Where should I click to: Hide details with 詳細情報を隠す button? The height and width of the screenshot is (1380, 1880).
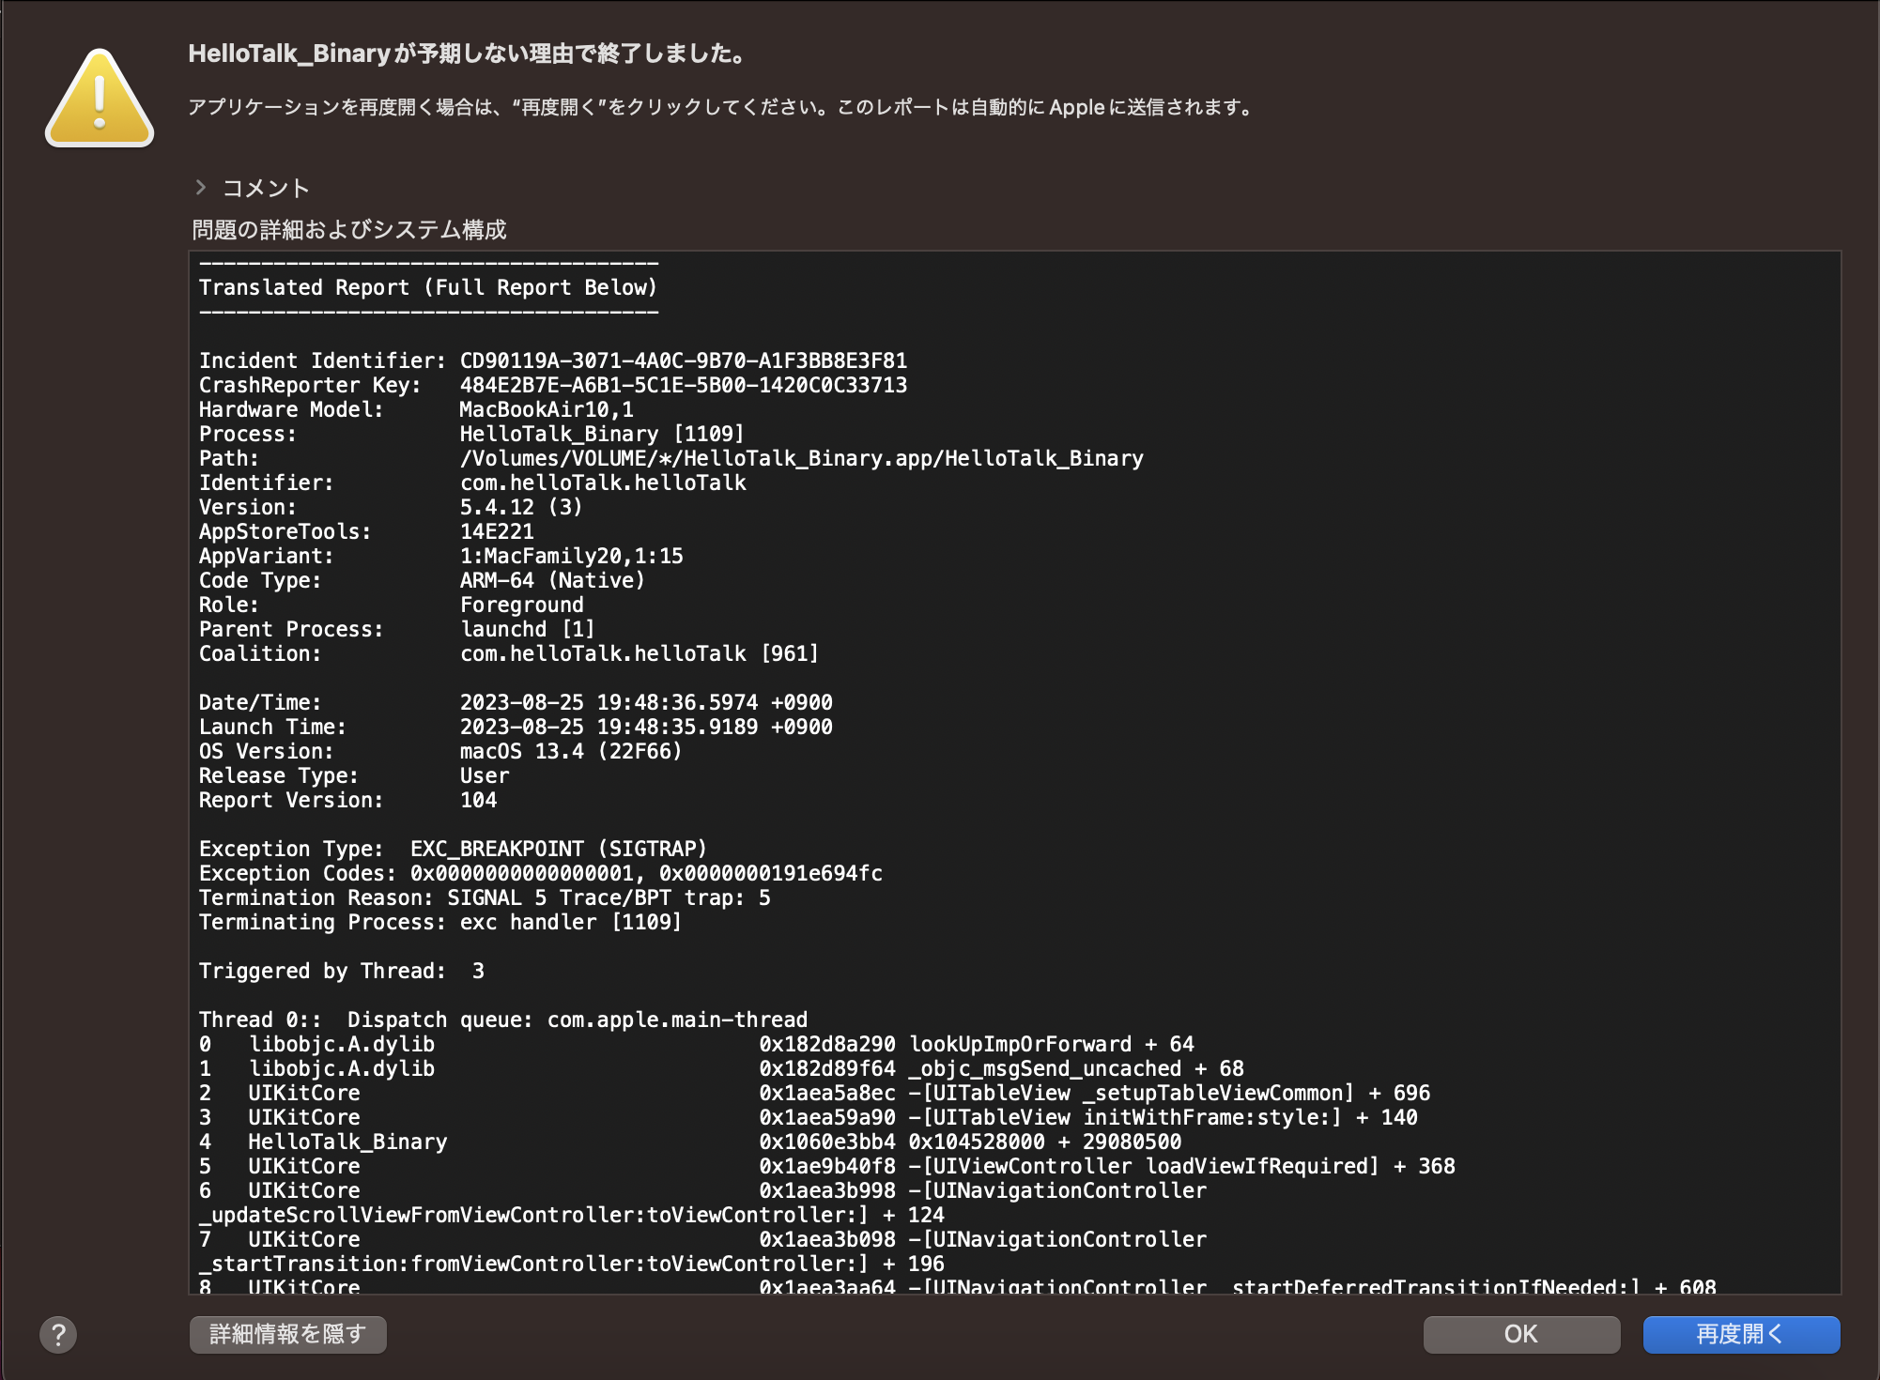pyautogui.click(x=287, y=1334)
